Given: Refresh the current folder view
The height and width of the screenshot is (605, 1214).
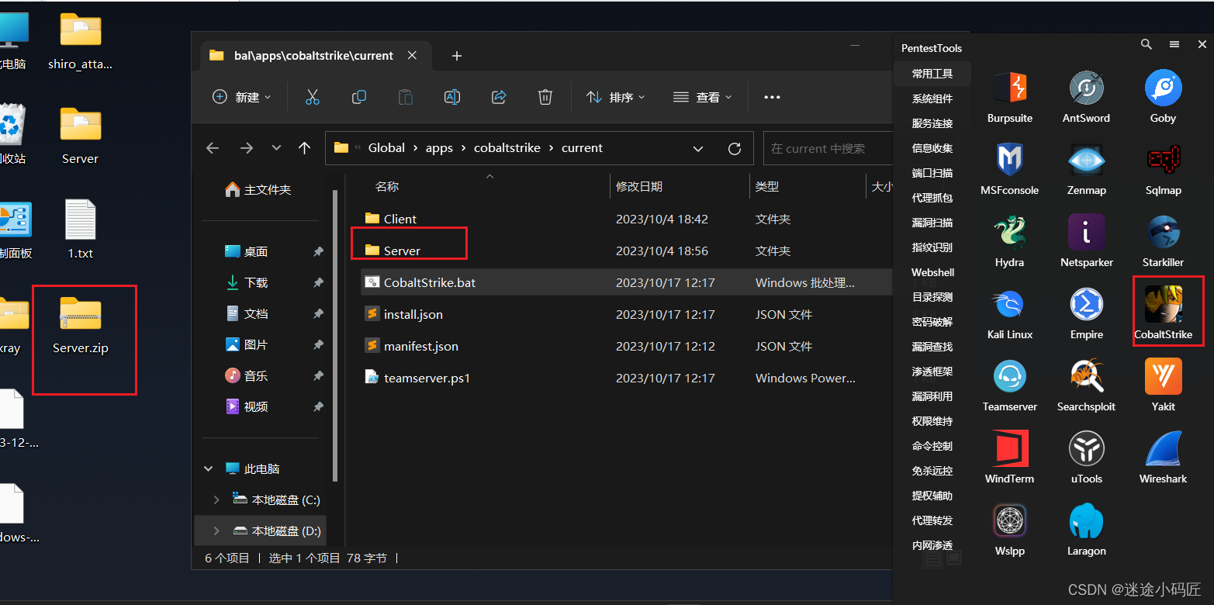Looking at the screenshot, I should point(734,147).
